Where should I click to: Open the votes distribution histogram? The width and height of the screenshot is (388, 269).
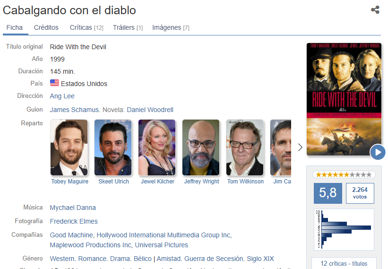click(344, 229)
